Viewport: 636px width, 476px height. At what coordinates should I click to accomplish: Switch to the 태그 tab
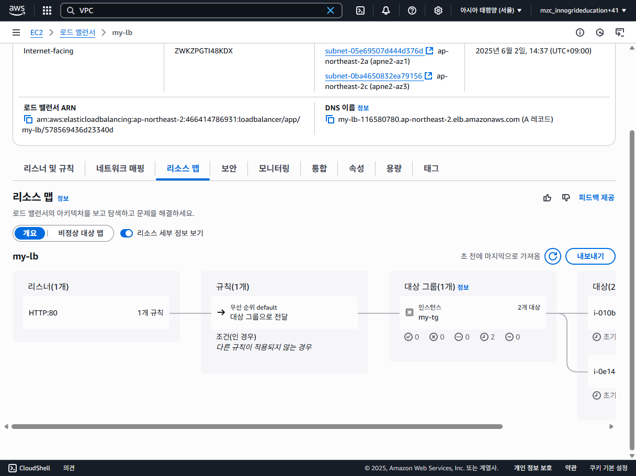[431, 168]
